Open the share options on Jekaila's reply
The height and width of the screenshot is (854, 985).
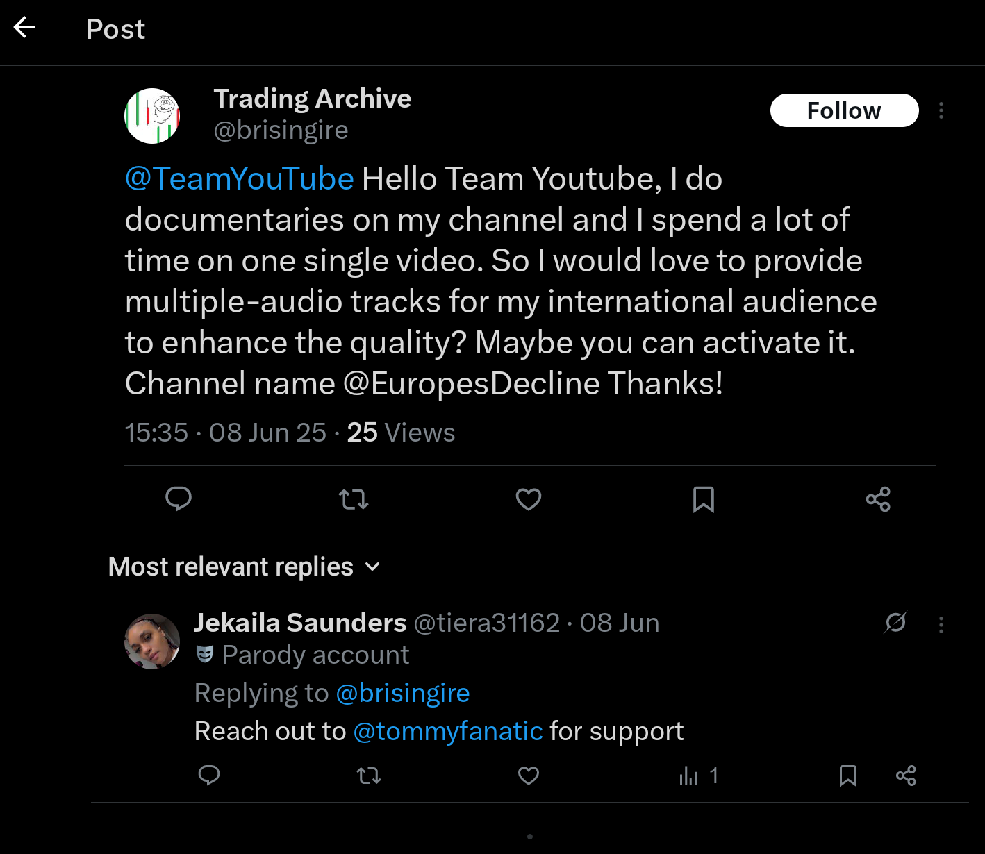(x=906, y=776)
